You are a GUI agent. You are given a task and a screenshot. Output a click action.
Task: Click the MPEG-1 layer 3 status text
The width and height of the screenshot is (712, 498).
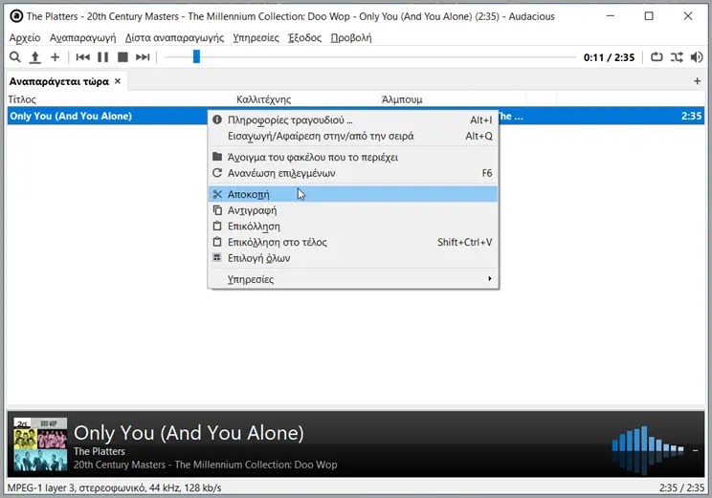115,488
